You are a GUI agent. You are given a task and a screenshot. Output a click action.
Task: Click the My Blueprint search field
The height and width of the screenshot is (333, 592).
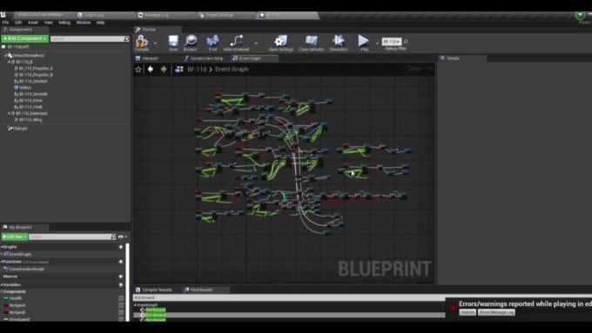[x=71, y=236]
